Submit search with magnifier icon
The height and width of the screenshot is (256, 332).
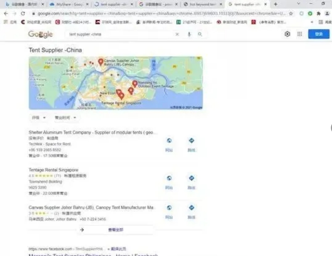200,34
